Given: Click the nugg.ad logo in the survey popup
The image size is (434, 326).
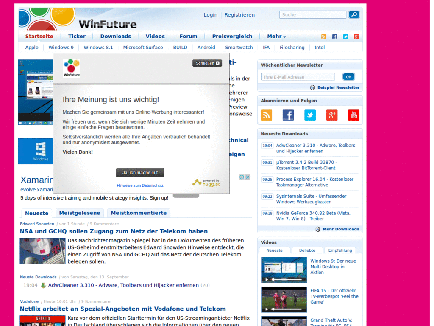Looking at the screenshot, I should pyautogui.click(x=206, y=183).
